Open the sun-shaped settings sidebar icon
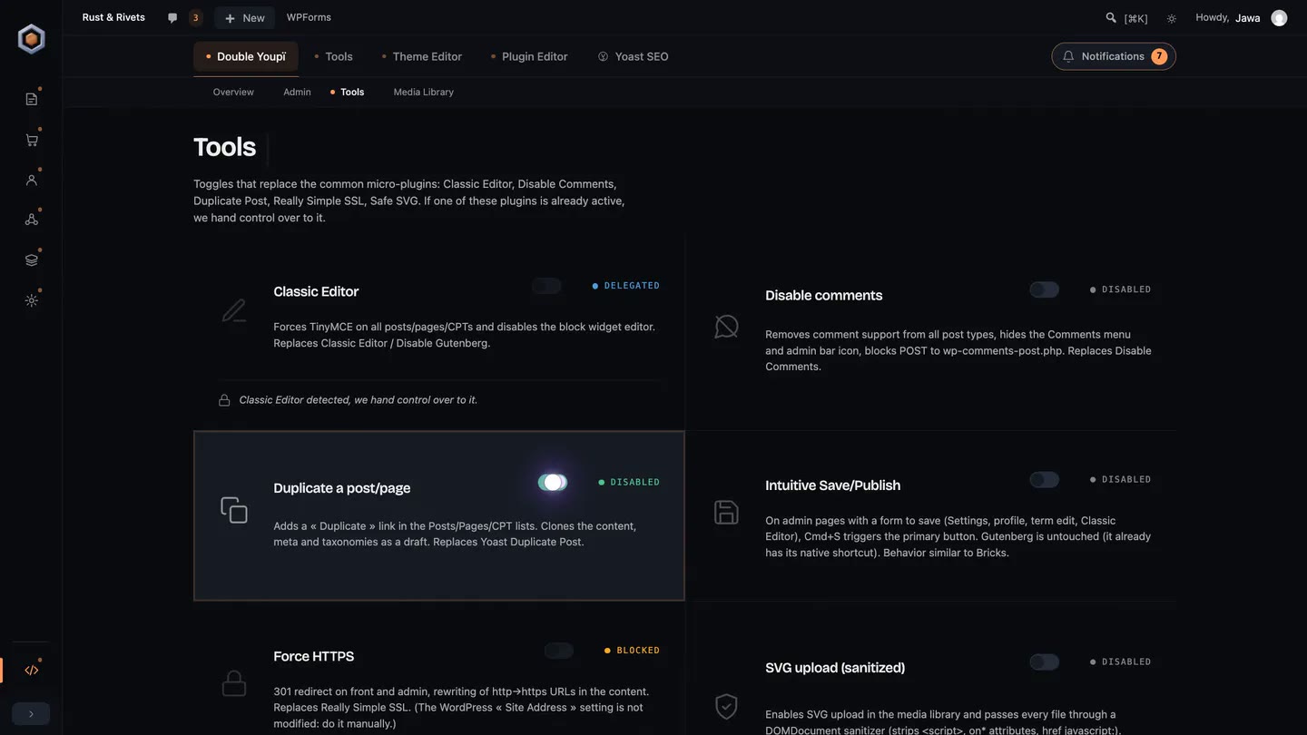The width and height of the screenshot is (1307, 735). [32, 300]
